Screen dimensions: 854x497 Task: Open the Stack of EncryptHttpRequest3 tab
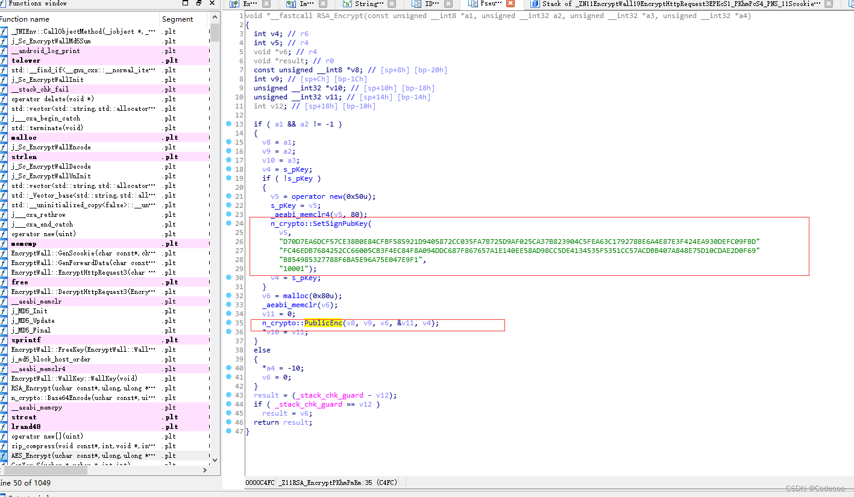tap(682, 4)
